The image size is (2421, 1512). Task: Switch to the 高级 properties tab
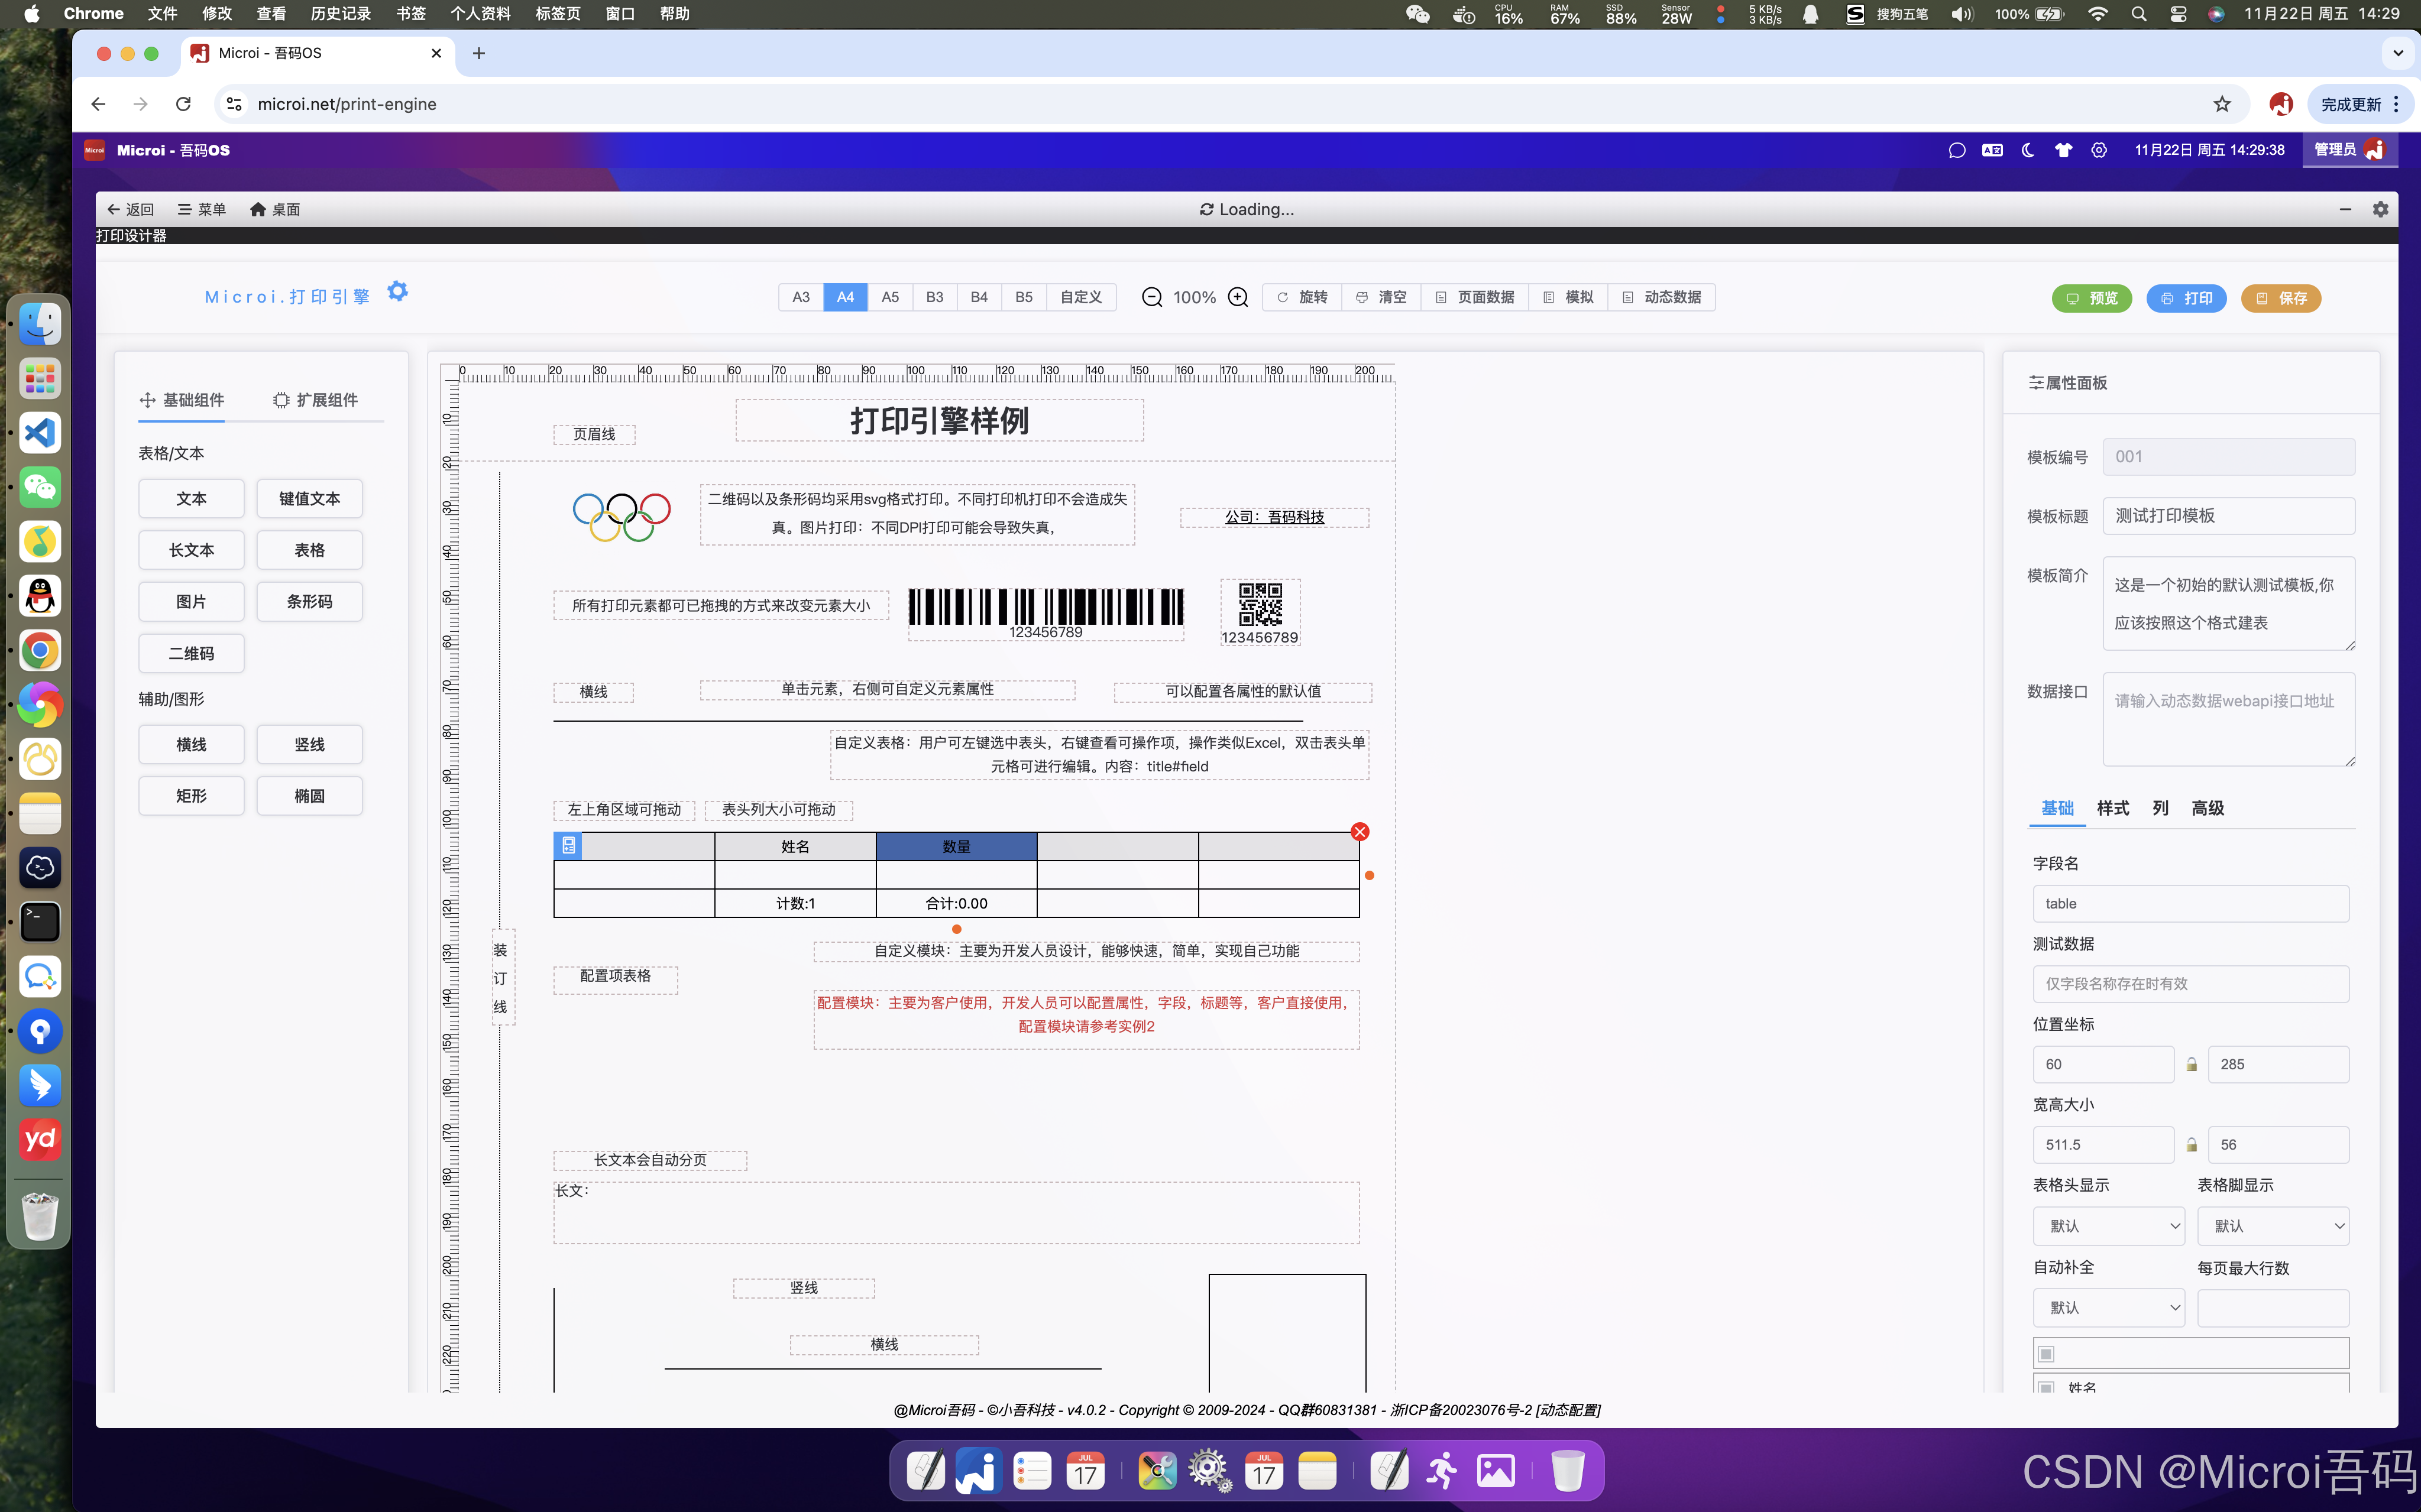pos(2207,808)
